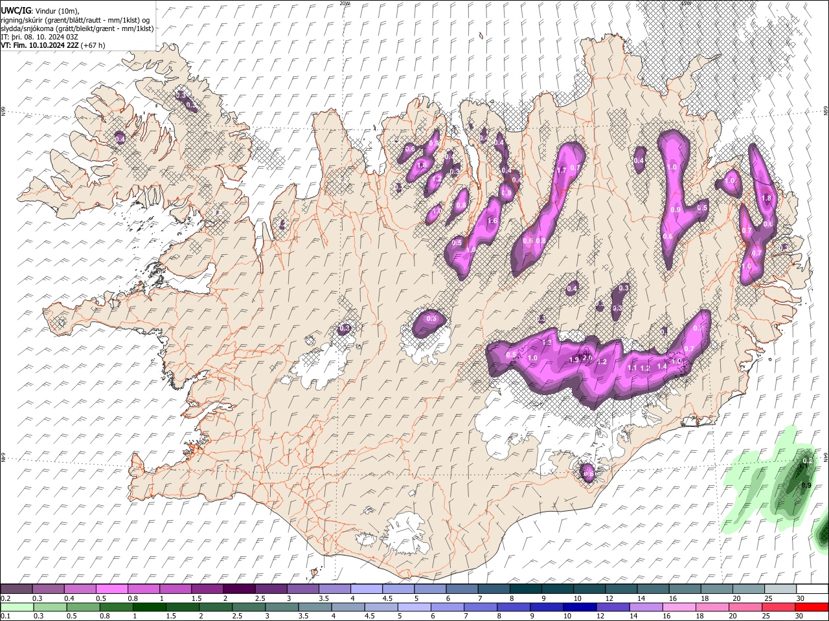Click the 'UWC/IG' title text

pyautogui.click(x=15, y=10)
